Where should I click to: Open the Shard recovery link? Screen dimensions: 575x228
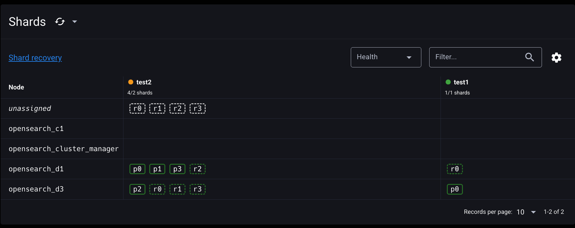coord(35,58)
